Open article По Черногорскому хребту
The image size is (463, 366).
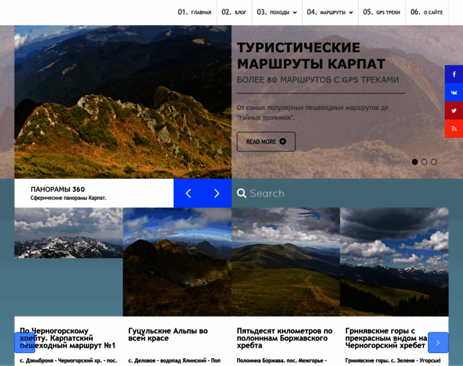(x=68, y=338)
